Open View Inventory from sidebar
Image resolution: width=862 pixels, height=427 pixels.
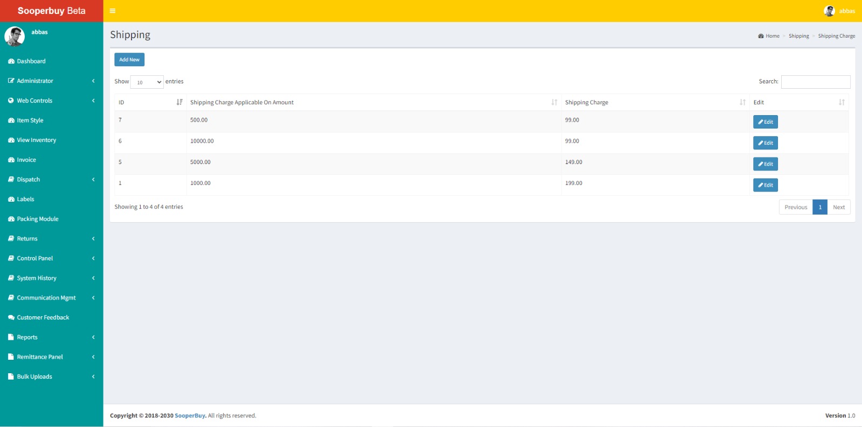pos(36,140)
